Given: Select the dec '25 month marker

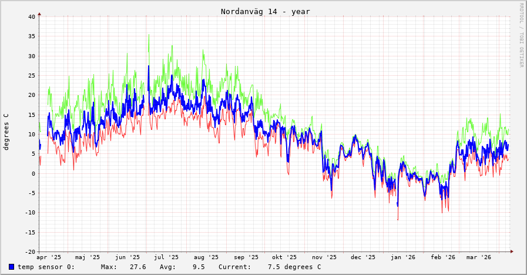Looking at the screenshot, I should (x=363, y=257).
